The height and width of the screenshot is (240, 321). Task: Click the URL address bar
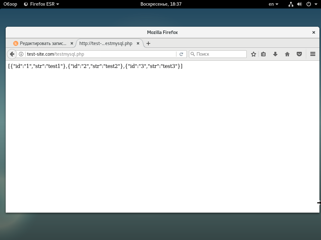pyautogui.click(x=98, y=54)
